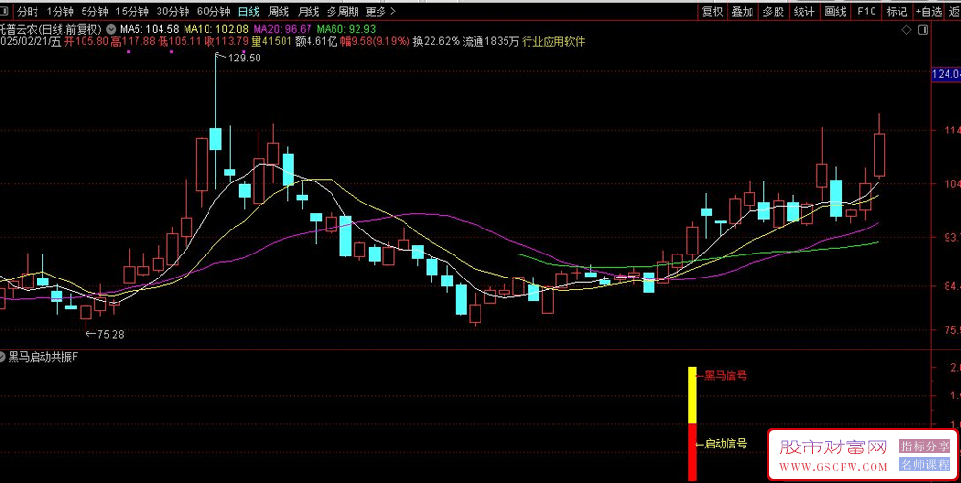Click the 幅9.58(9.19%) change value
This screenshot has height=483, width=961.
pyautogui.click(x=375, y=41)
